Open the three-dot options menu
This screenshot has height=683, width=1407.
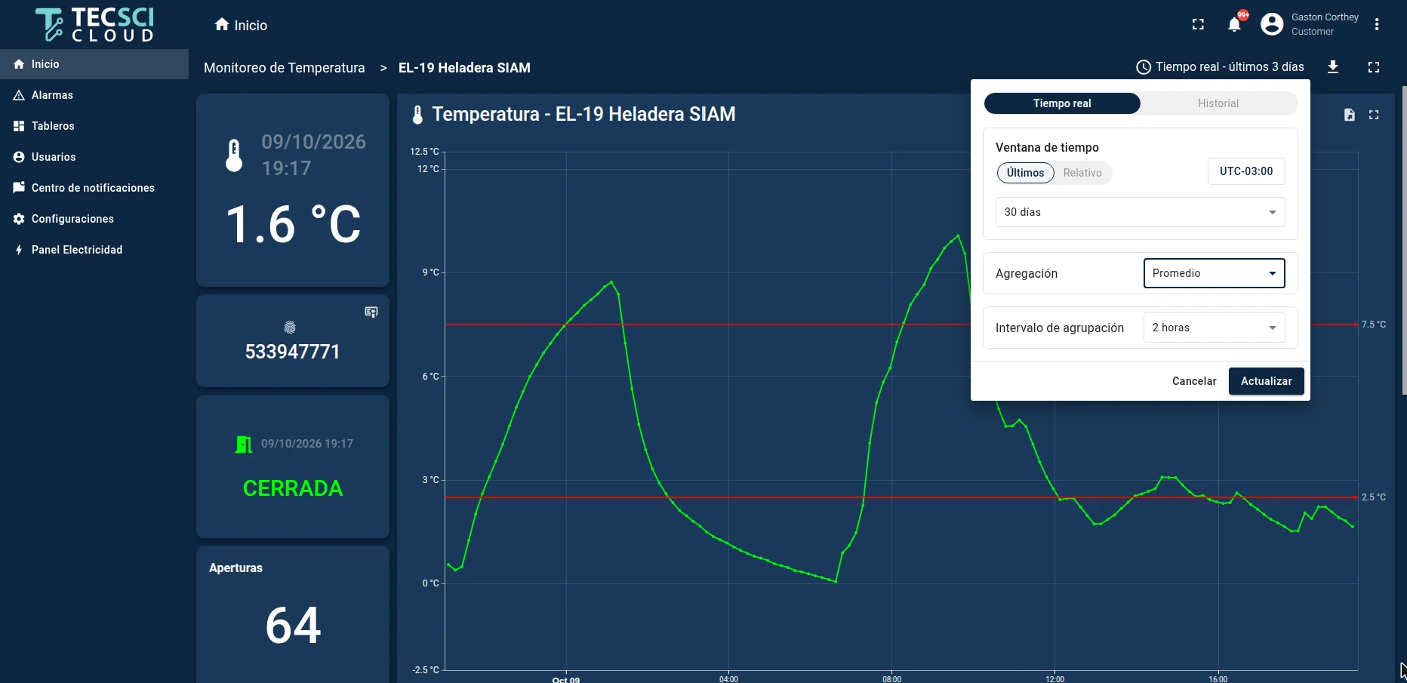pyautogui.click(x=1377, y=25)
